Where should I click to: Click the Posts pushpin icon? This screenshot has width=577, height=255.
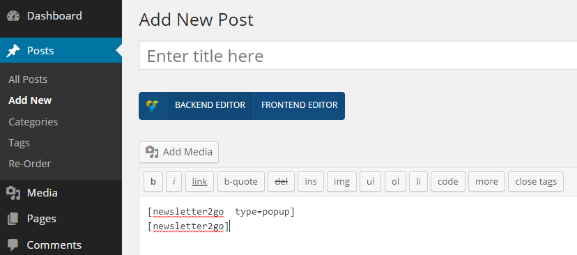click(13, 50)
